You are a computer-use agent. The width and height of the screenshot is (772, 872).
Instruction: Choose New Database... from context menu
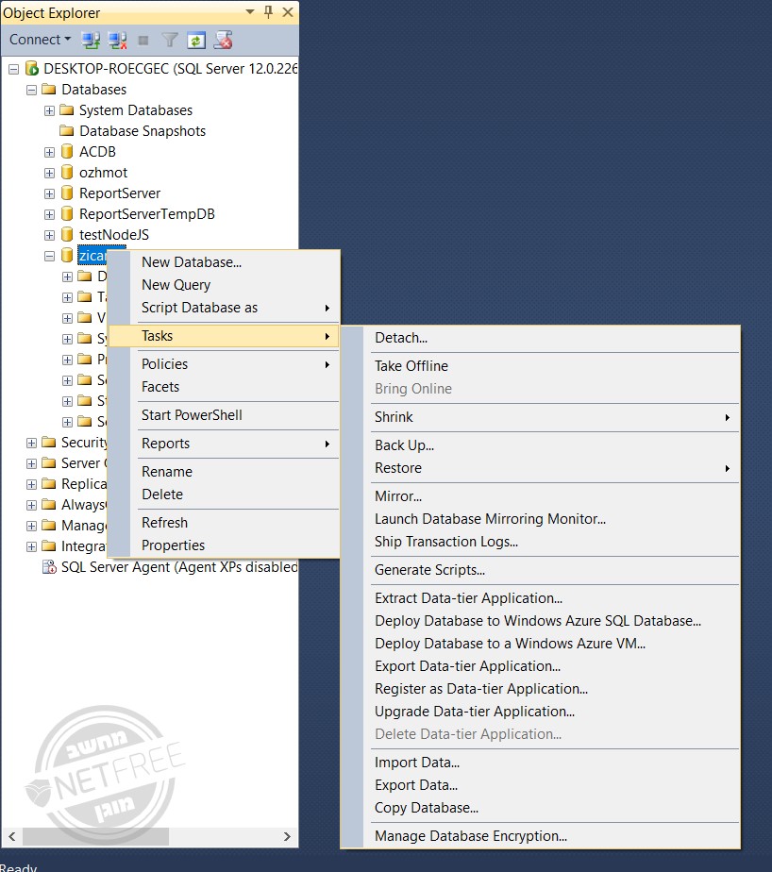224,262
